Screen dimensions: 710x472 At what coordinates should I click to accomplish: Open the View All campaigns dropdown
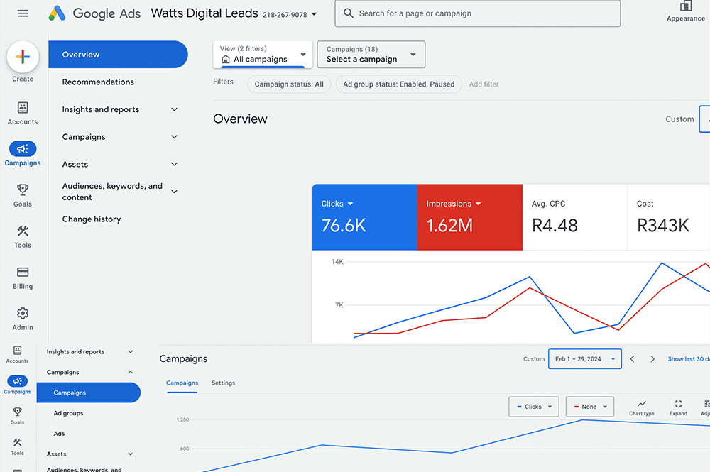tap(263, 55)
